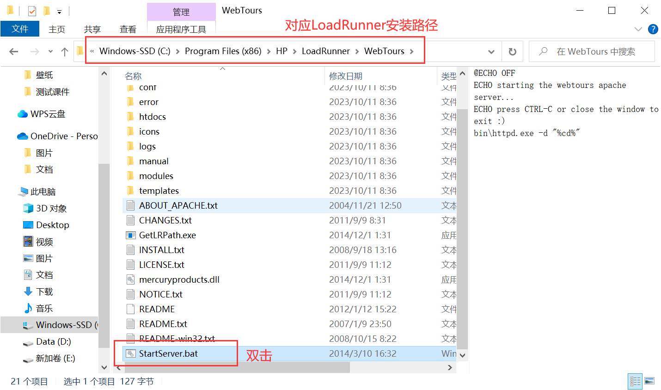Click the LoadRunner breadcrumb segment
The height and width of the screenshot is (390, 661).
325,51
